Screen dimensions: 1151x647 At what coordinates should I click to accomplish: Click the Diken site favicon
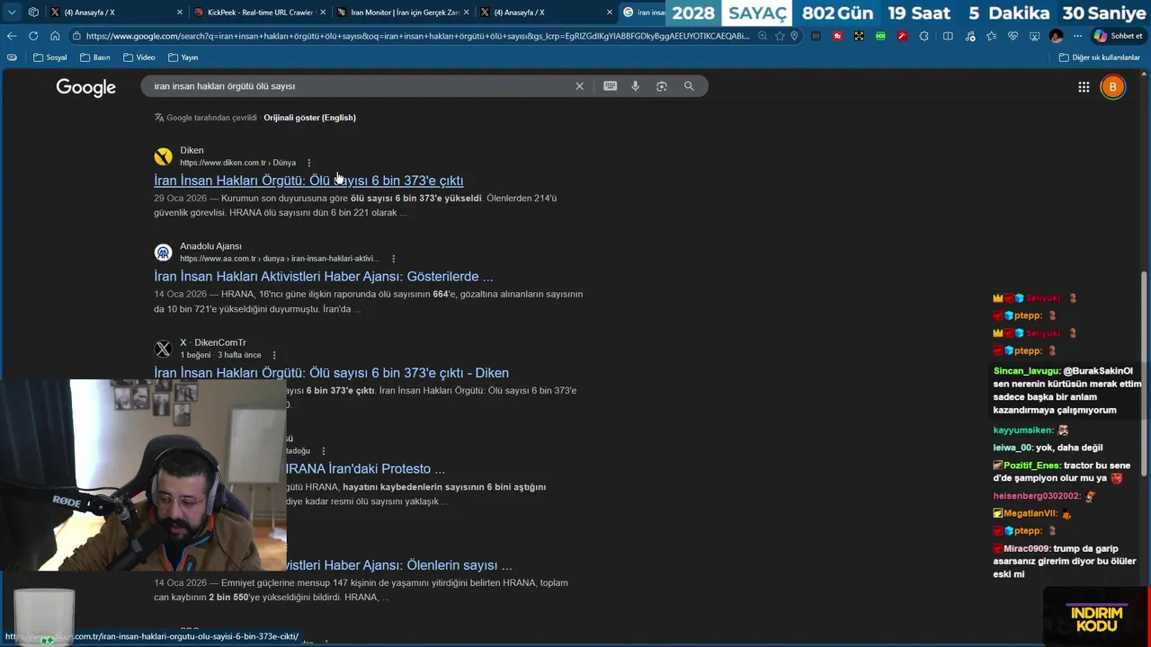click(163, 156)
